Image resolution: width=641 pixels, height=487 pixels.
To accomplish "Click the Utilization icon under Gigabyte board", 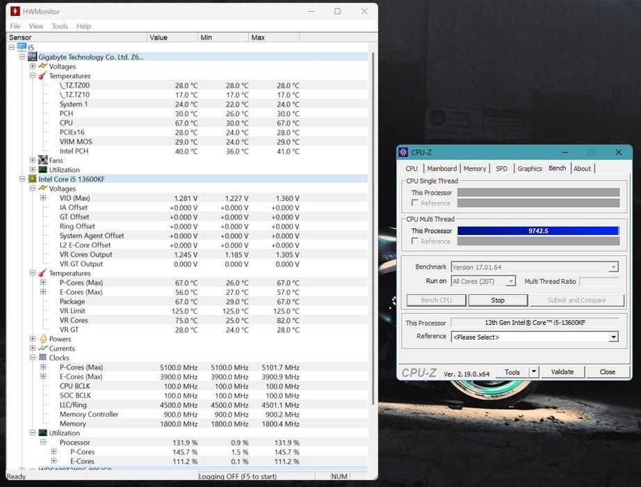I will 43,170.
